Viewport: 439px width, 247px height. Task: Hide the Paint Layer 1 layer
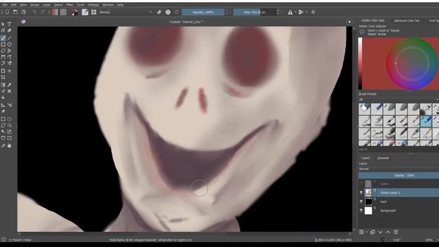[x=361, y=193]
